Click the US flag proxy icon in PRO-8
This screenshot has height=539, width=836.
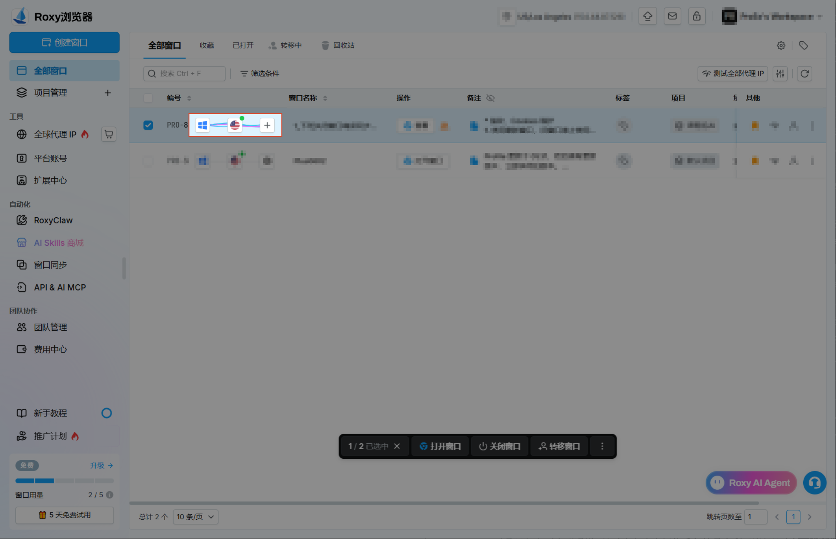[235, 125]
